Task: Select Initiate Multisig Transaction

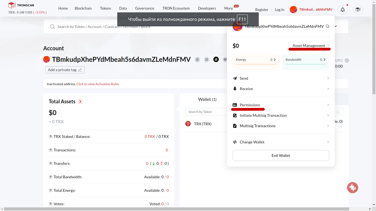Action: tap(281, 115)
